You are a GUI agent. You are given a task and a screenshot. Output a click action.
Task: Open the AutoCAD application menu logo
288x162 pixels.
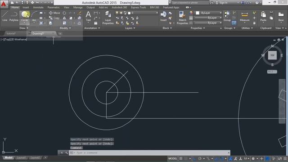point(4,4)
